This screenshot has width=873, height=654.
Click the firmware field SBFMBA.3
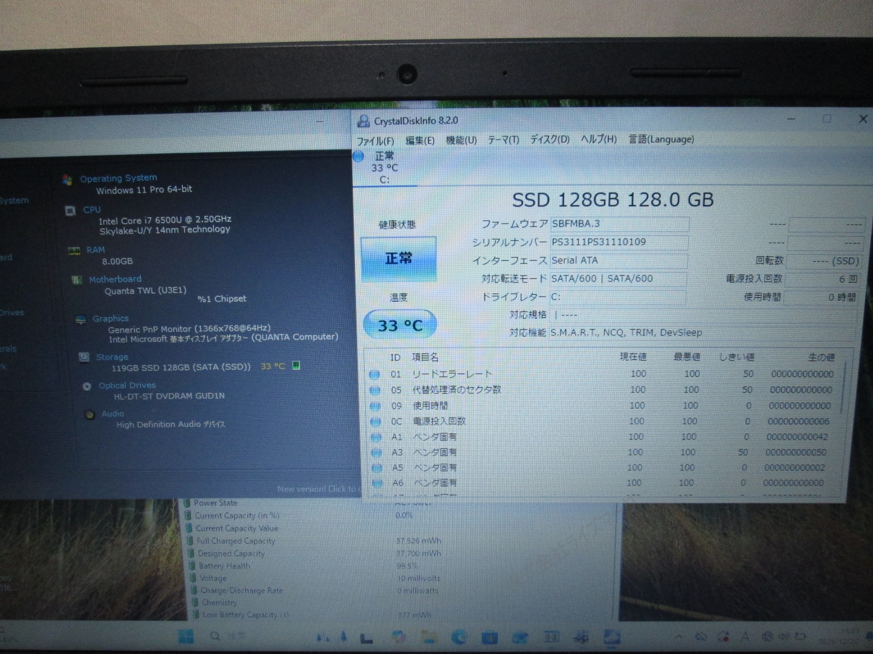(x=619, y=223)
